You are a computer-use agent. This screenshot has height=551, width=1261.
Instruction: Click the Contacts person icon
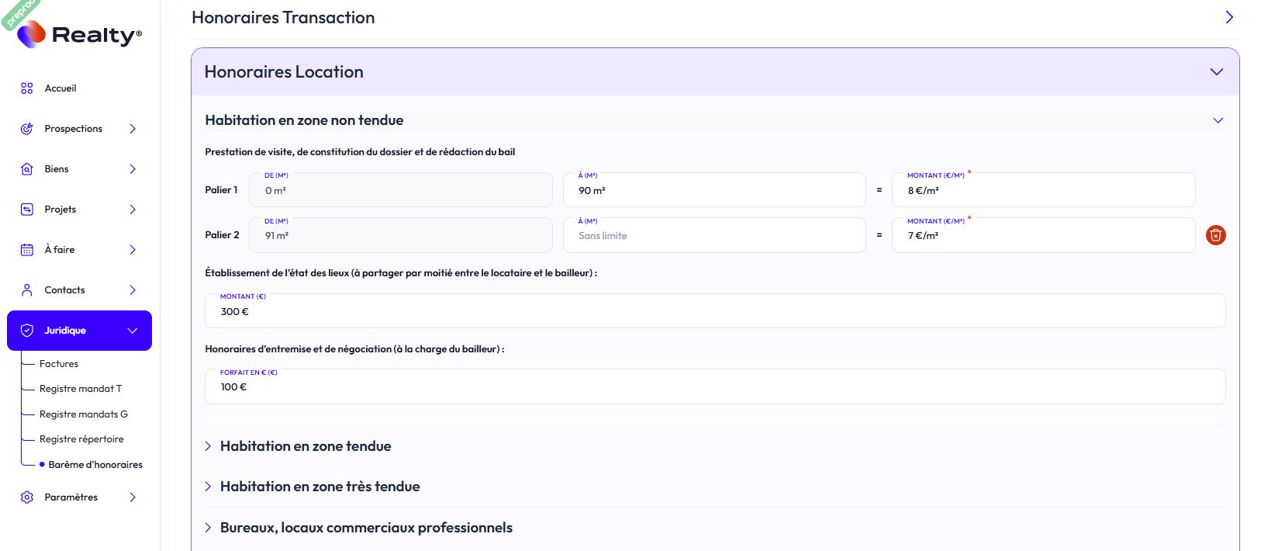tap(27, 290)
